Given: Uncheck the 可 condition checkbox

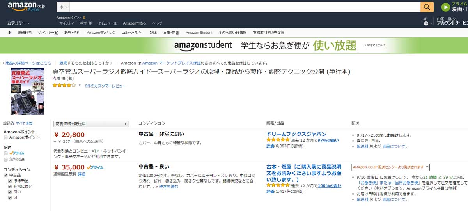Looking at the screenshot, I should [x=10, y=197].
